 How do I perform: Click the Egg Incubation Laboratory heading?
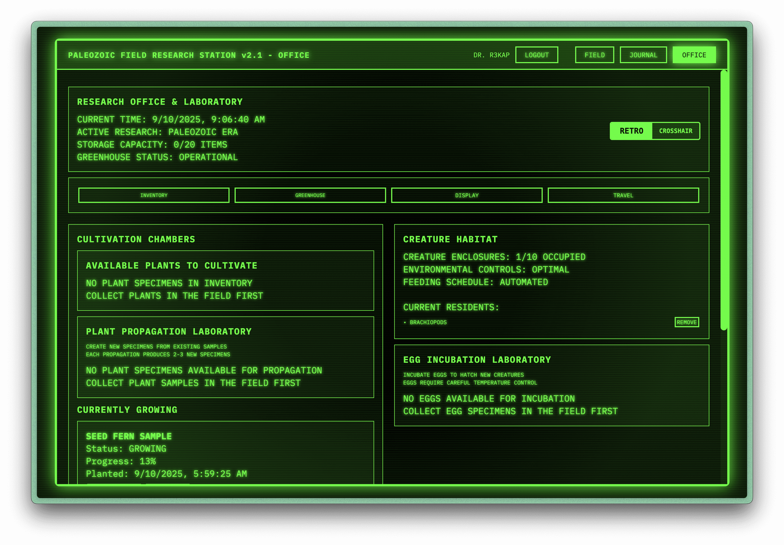point(477,360)
